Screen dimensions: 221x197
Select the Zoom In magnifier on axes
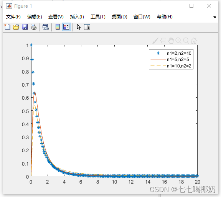[178, 41]
